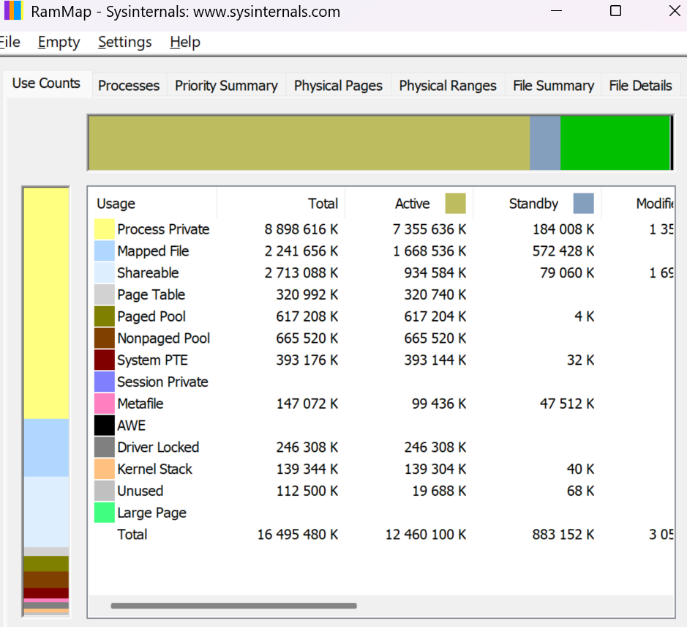Select the Paged Pool row label

[x=151, y=316]
